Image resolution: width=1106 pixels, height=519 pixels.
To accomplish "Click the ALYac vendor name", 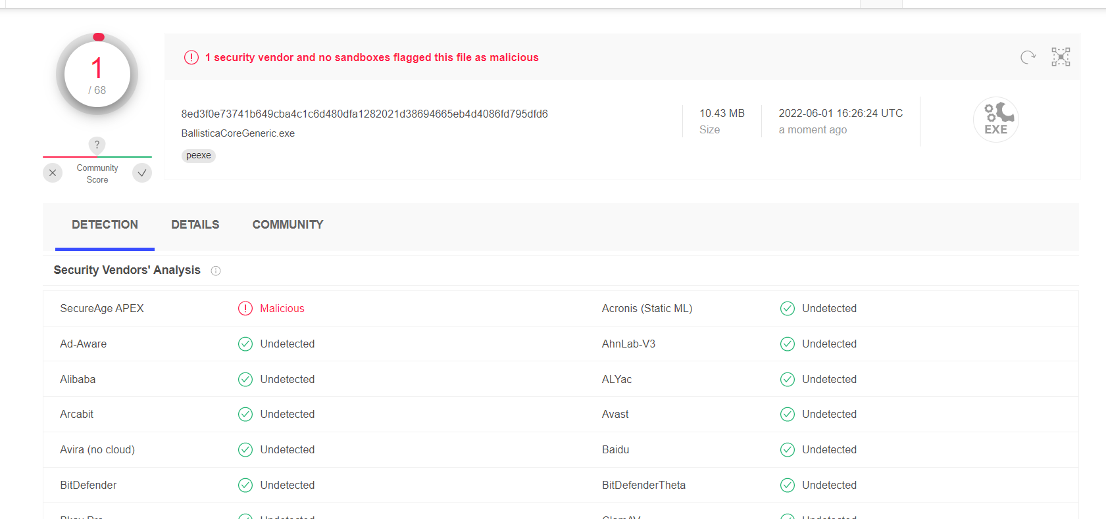I will click(616, 379).
